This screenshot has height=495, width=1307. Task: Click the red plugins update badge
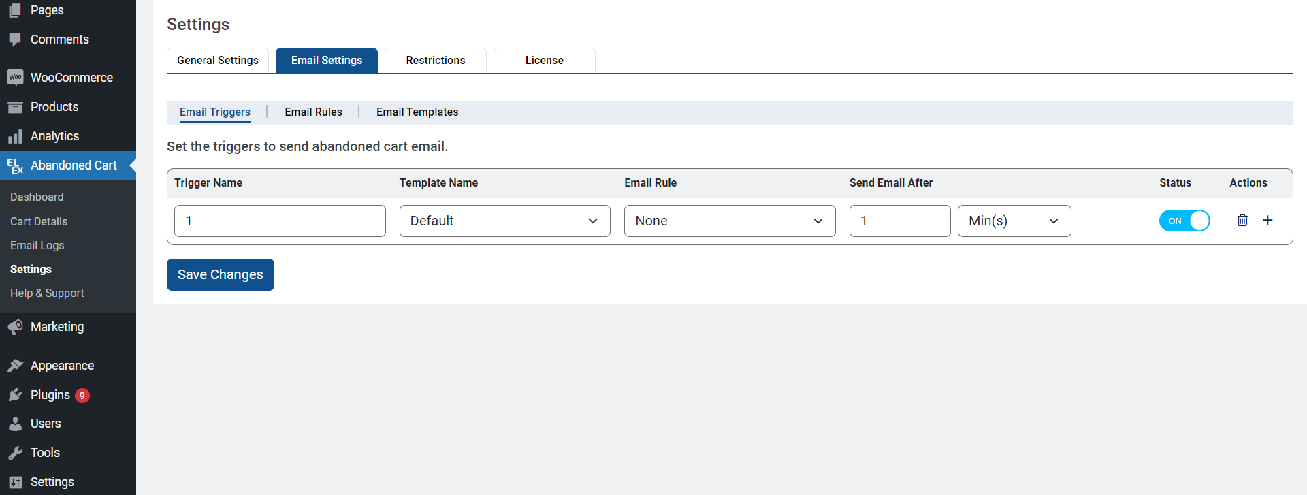[82, 396]
